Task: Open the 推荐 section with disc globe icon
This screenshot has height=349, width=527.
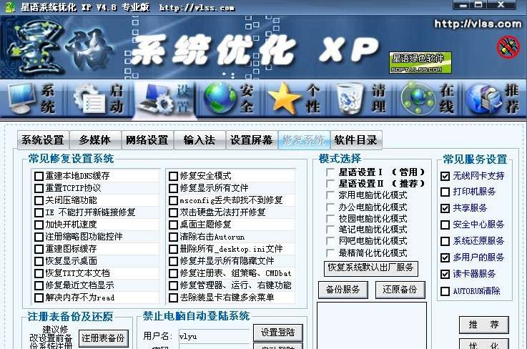Action: [x=493, y=99]
